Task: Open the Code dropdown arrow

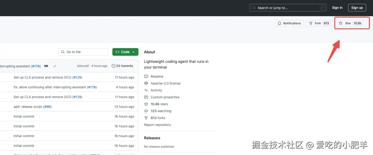Action: pyautogui.click(x=133, y=52)
